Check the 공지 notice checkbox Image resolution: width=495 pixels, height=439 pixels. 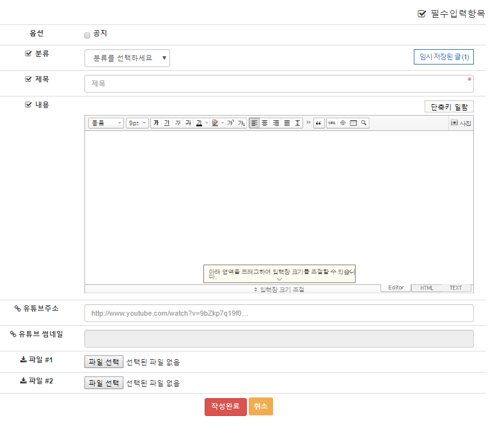[88, 36]
